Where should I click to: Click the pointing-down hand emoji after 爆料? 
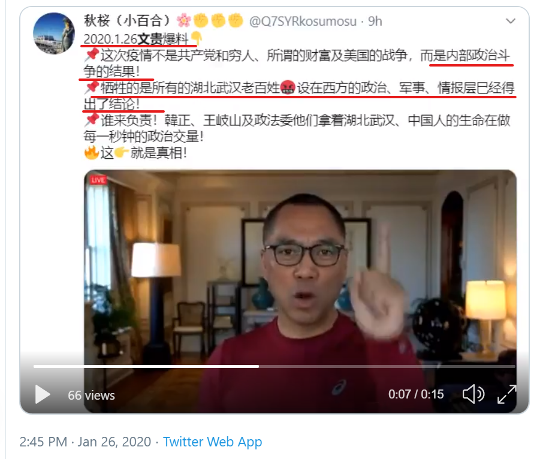pyautogui.click(x=196, y=38)
